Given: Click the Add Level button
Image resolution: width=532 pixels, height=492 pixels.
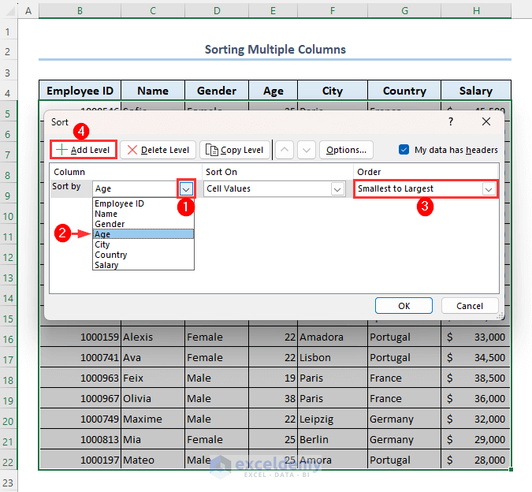Looking at the screenshot, I should 84,150.
